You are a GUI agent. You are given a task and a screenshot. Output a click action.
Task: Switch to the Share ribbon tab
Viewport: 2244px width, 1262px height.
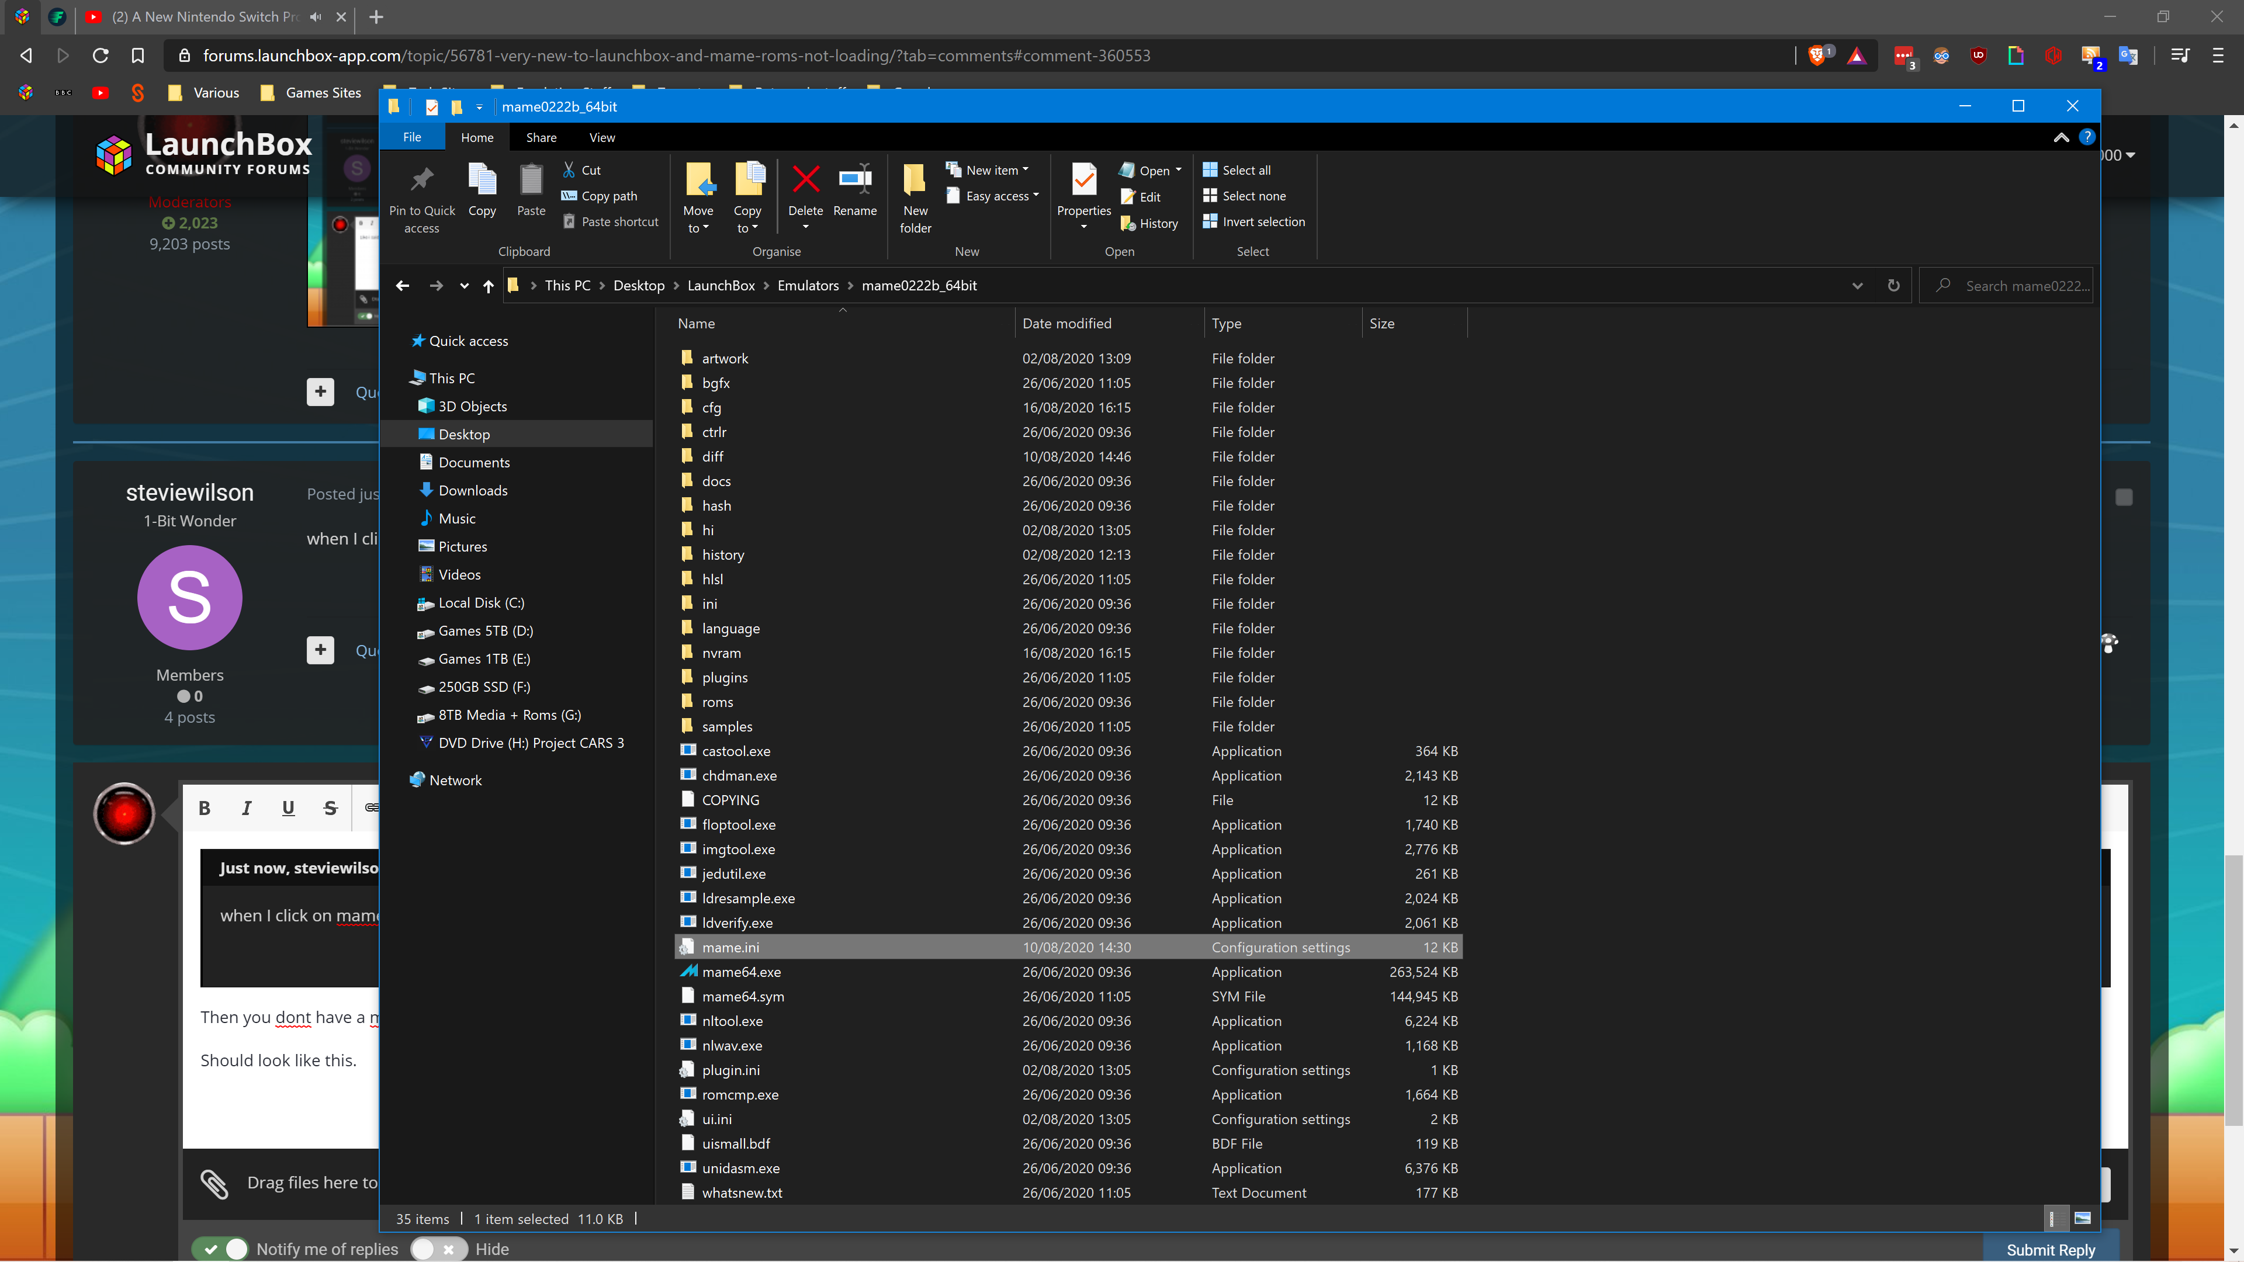[541, 137]
